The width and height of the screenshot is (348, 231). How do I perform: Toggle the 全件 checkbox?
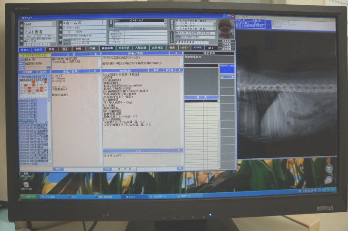point(40,72)
